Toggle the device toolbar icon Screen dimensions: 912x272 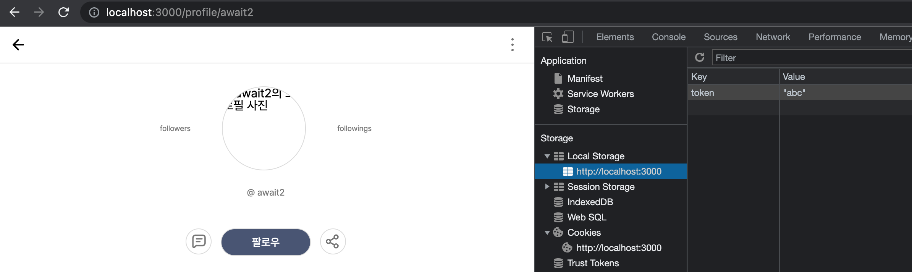tap(568, 37)
